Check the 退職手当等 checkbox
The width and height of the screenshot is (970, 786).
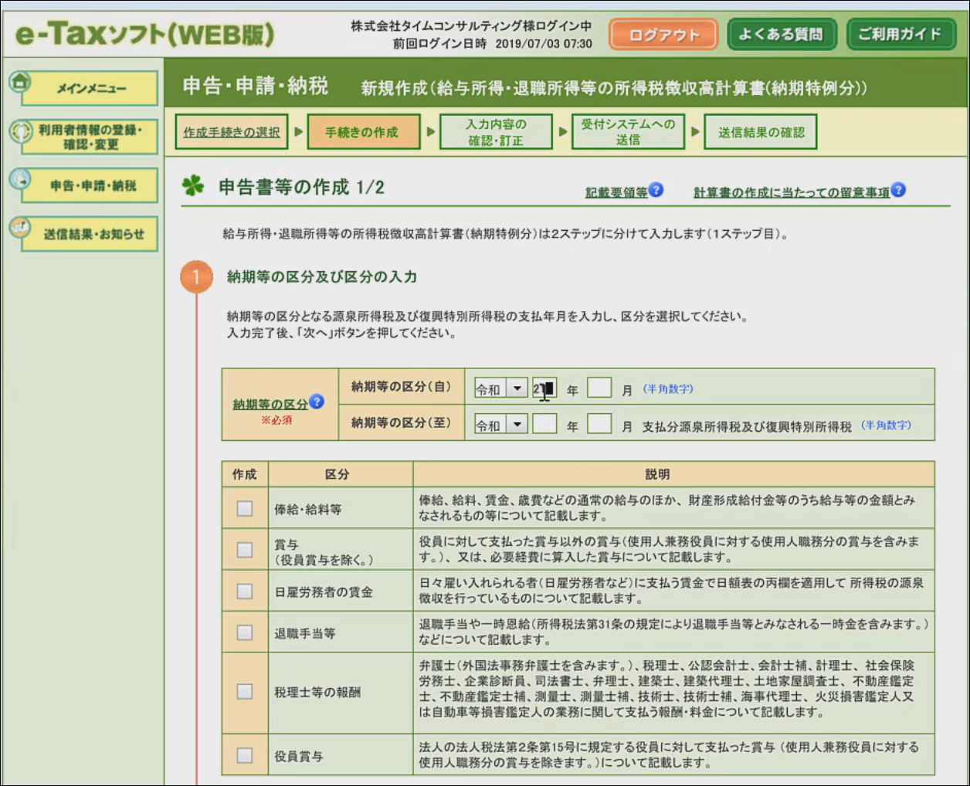pyautogui.click(x=245, y=632)
